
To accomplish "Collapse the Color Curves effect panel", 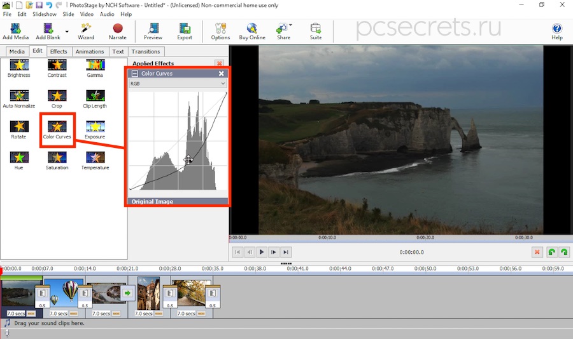I will (134, 73).
